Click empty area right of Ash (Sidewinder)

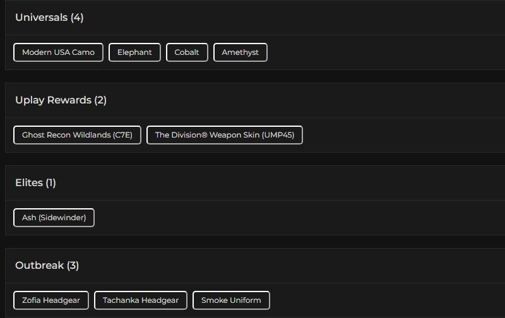pyautogui.click(x=284, y=218)
